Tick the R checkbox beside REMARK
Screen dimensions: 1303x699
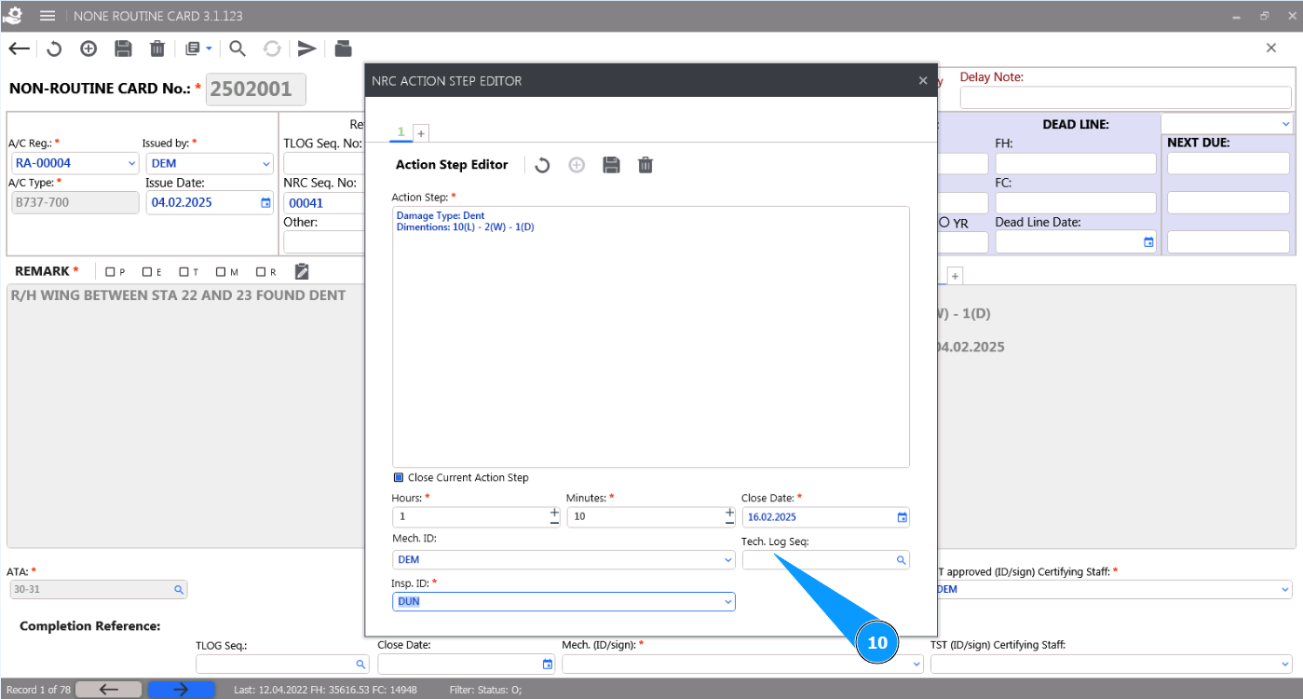[x=261, y=272]
